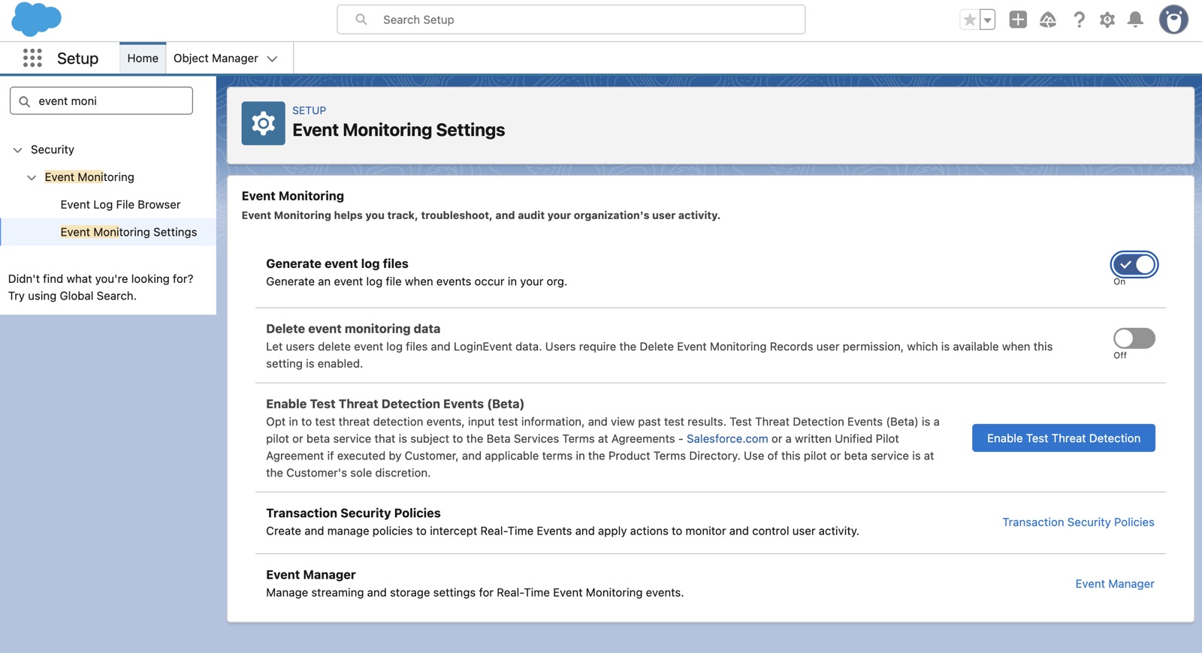1202x653 pixels.
Task: Enable Delete event monitoring data toggle
Action: tap(1134, 338)
